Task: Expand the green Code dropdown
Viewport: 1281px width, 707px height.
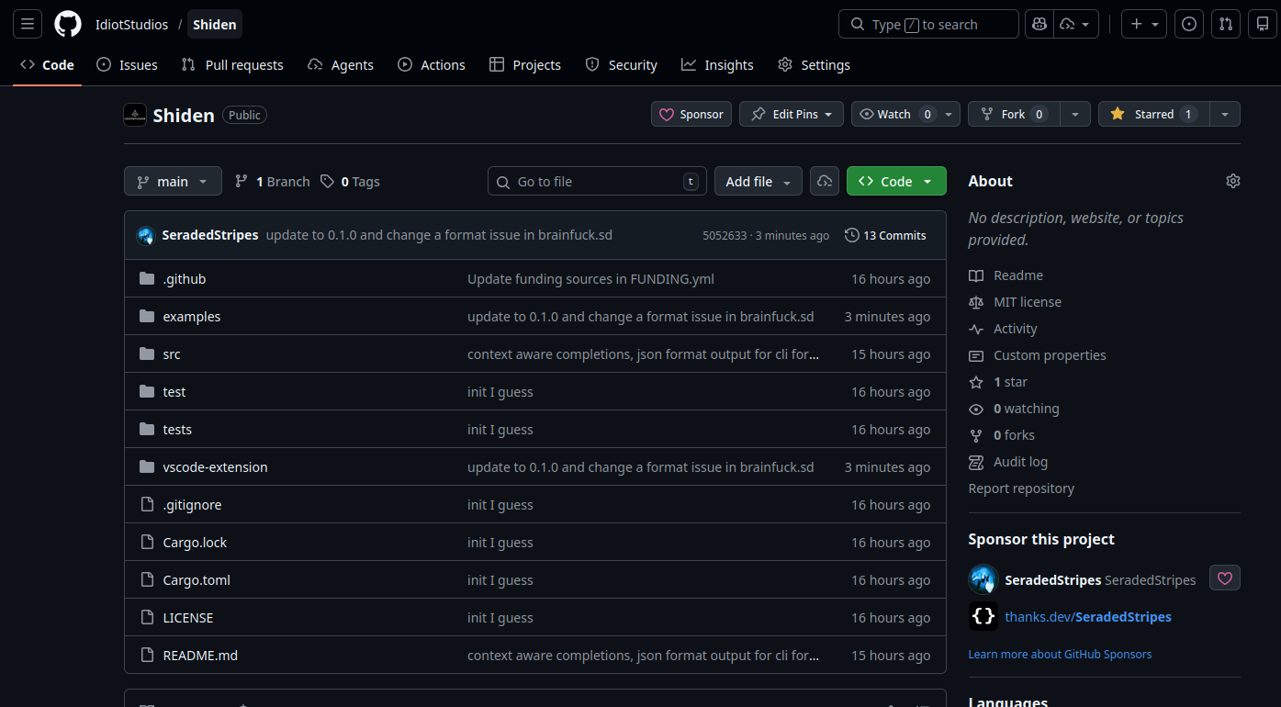Action: [x=896, y=182]
